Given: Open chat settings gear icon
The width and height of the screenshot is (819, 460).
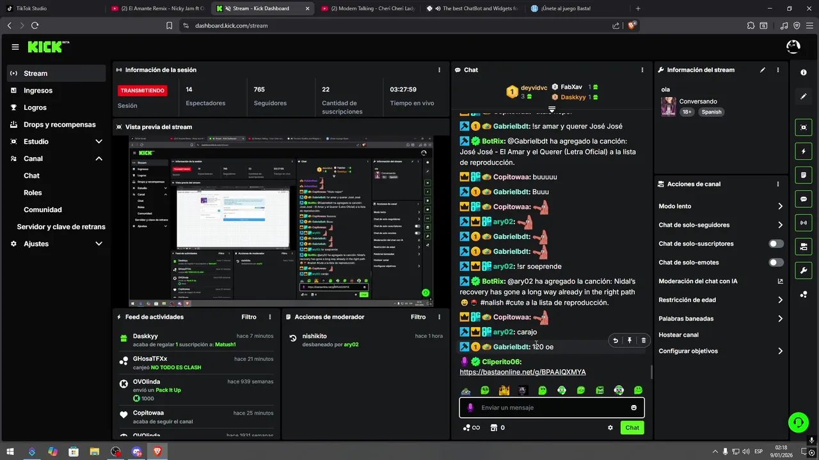Looking at the screenshot, I should coord(610,428).
